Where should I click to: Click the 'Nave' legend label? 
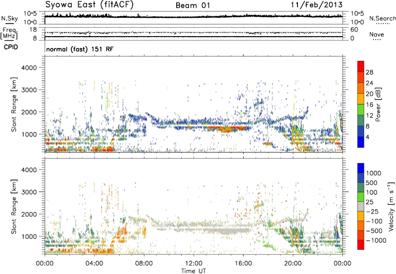pos(377,34)
